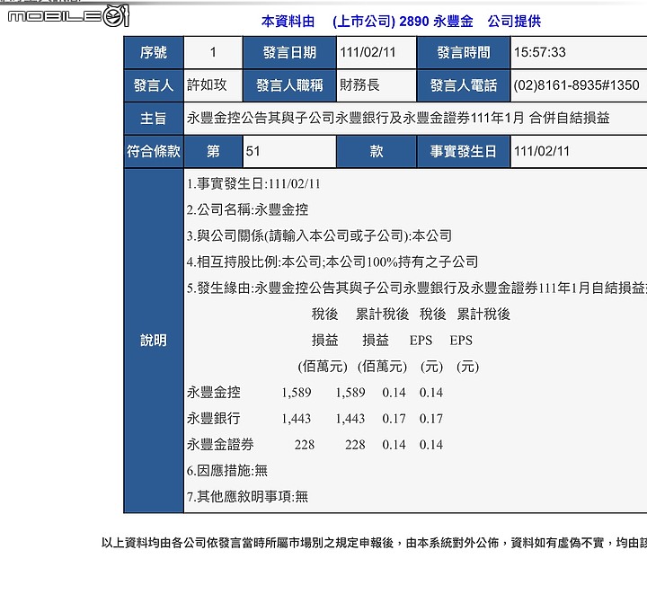Click the Mobile01 logo
647x603 pixels.
click(68, 16)
